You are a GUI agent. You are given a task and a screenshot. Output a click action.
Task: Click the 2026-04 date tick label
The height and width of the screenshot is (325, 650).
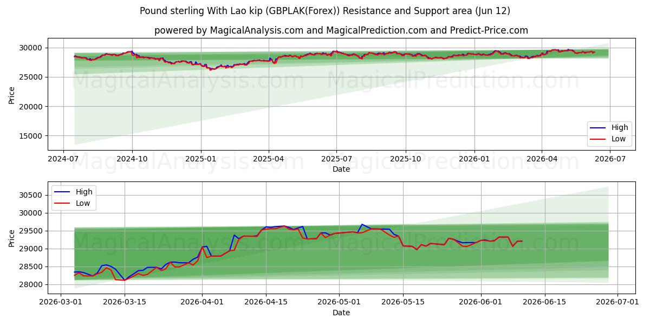(x=542, y=159)
